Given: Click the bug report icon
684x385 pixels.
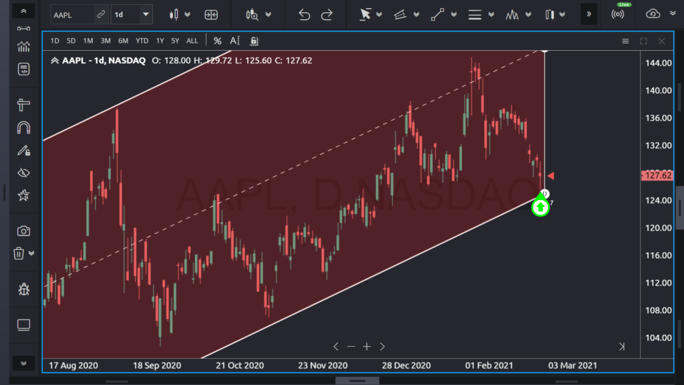Looking at the screenshot, I should (23, 289).
